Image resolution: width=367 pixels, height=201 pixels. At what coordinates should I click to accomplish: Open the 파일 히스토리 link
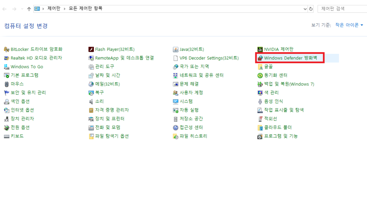point(193,136)
